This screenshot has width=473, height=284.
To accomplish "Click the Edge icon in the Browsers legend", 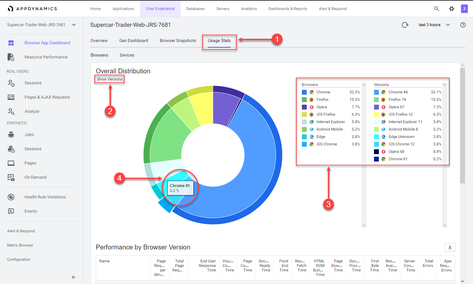I will coord(312,137).
